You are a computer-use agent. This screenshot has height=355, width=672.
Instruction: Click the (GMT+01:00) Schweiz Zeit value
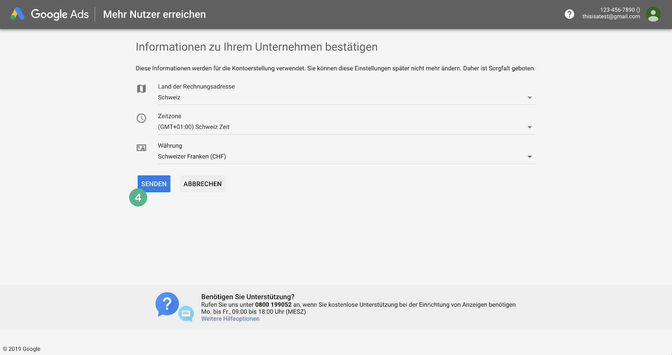[x=194, y=127]
